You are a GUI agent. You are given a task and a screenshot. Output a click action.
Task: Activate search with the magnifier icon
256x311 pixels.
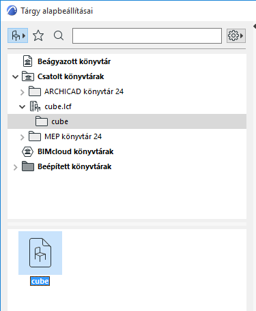pyautogui.click(x=59, y=35)
